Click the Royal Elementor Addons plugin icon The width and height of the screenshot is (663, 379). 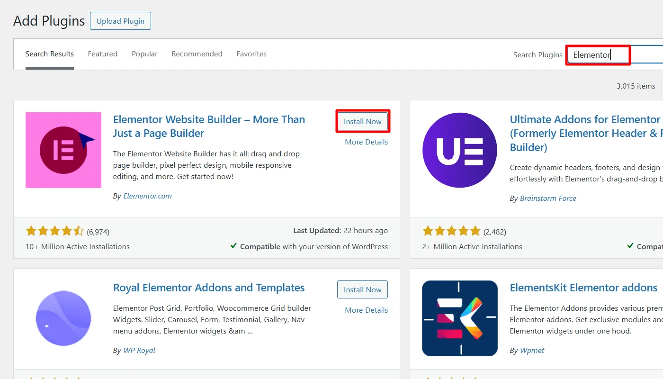pyautogui.click(x=63, y=318)
